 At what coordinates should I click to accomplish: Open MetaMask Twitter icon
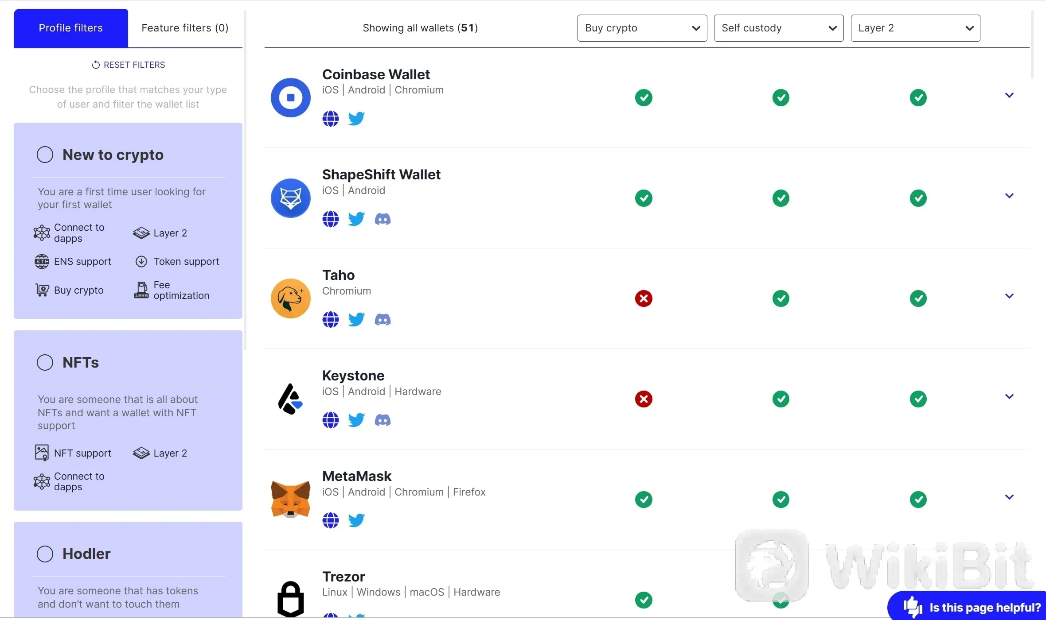pyautogui.click(x=356, y=521)
